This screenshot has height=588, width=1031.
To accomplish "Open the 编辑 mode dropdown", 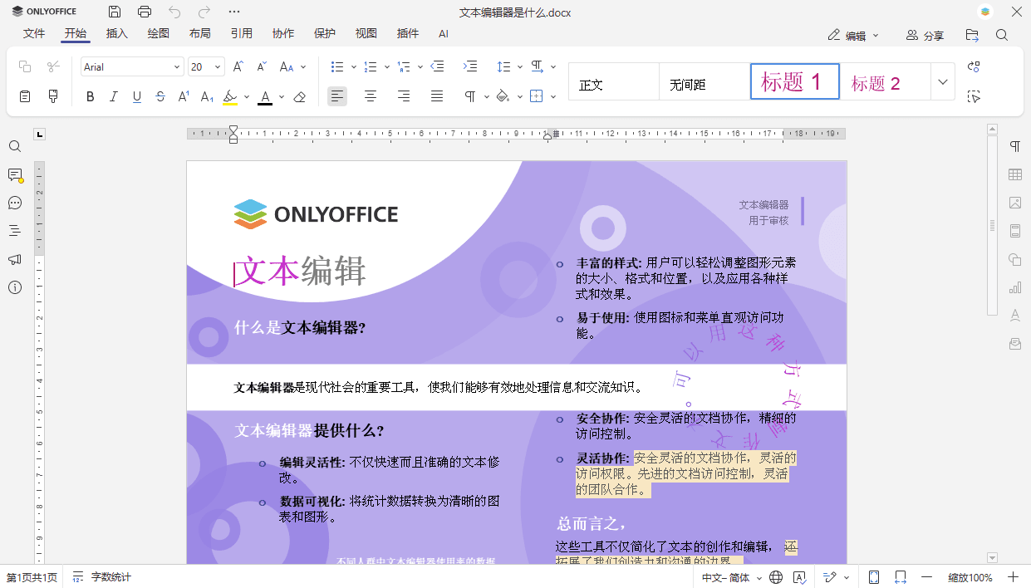I will pyautogui.click(x=854, y=35).
